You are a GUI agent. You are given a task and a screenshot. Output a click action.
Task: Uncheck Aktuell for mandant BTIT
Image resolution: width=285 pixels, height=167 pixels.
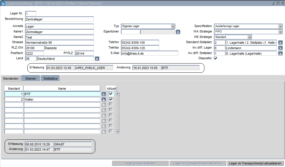pos(111,94)
